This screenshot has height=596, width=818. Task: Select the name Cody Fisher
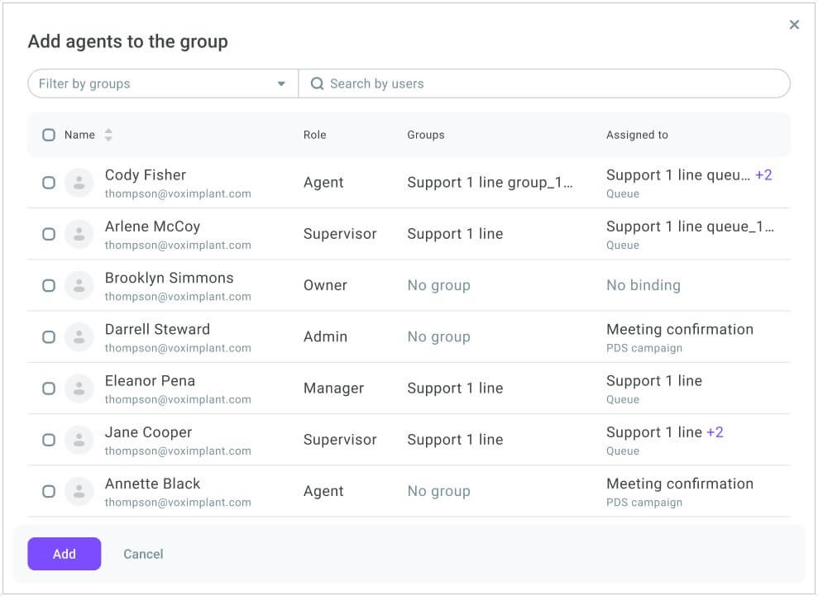click(146, 174)
